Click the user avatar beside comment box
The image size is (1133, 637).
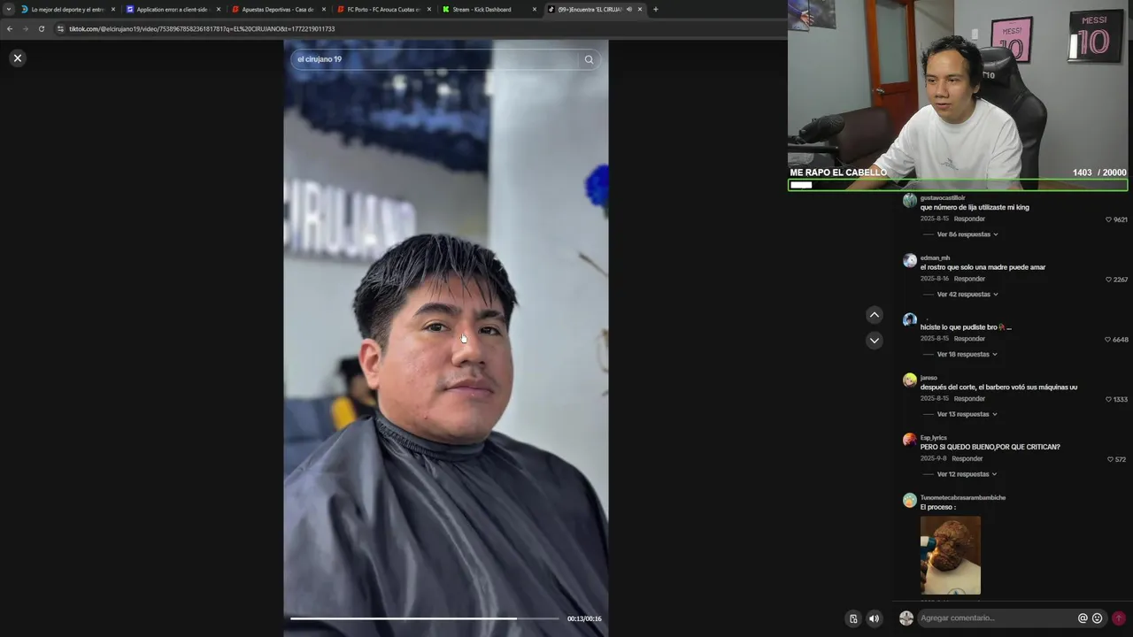[906, 618]
